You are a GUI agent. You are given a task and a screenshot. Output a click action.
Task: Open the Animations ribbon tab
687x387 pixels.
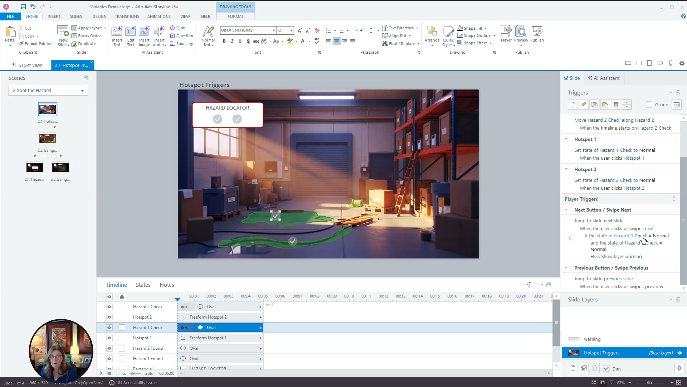tap(159, 16)
